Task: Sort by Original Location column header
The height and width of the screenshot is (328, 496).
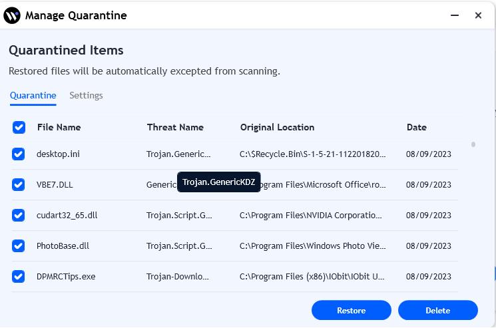Action: point(277,127)
